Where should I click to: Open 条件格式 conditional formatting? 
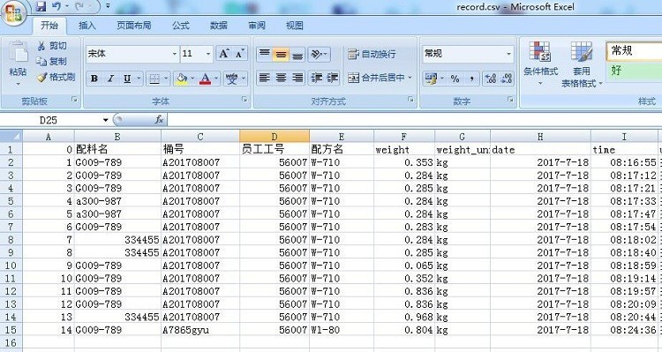(x=540, y=64)
